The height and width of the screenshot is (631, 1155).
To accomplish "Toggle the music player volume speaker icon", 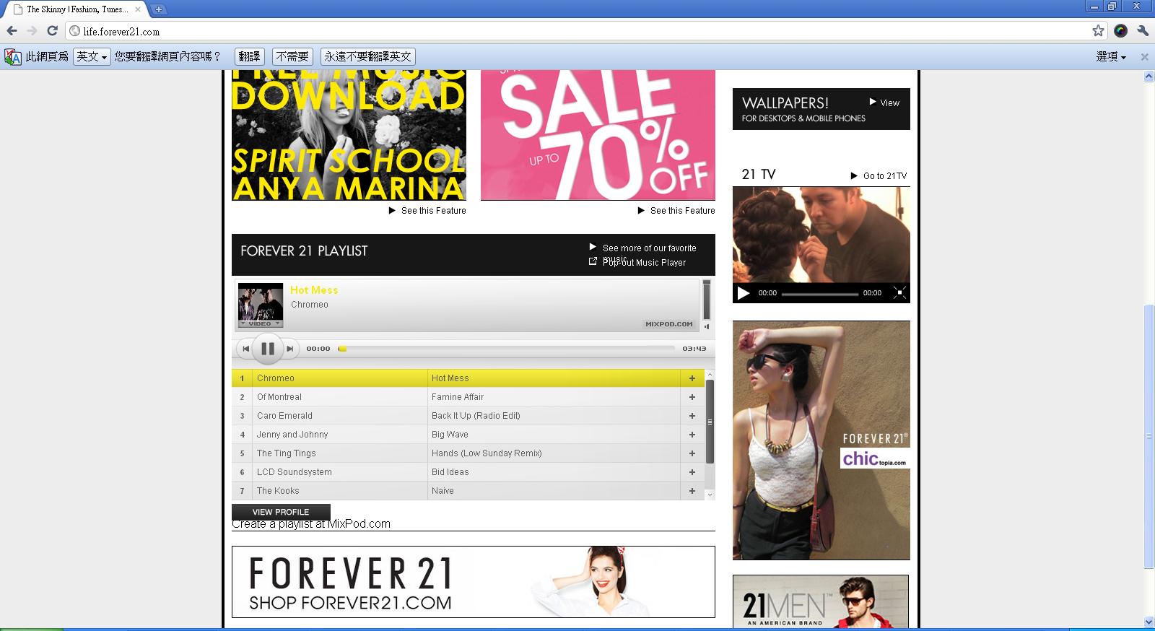I will pyautogui.click(x=707, y=326).
